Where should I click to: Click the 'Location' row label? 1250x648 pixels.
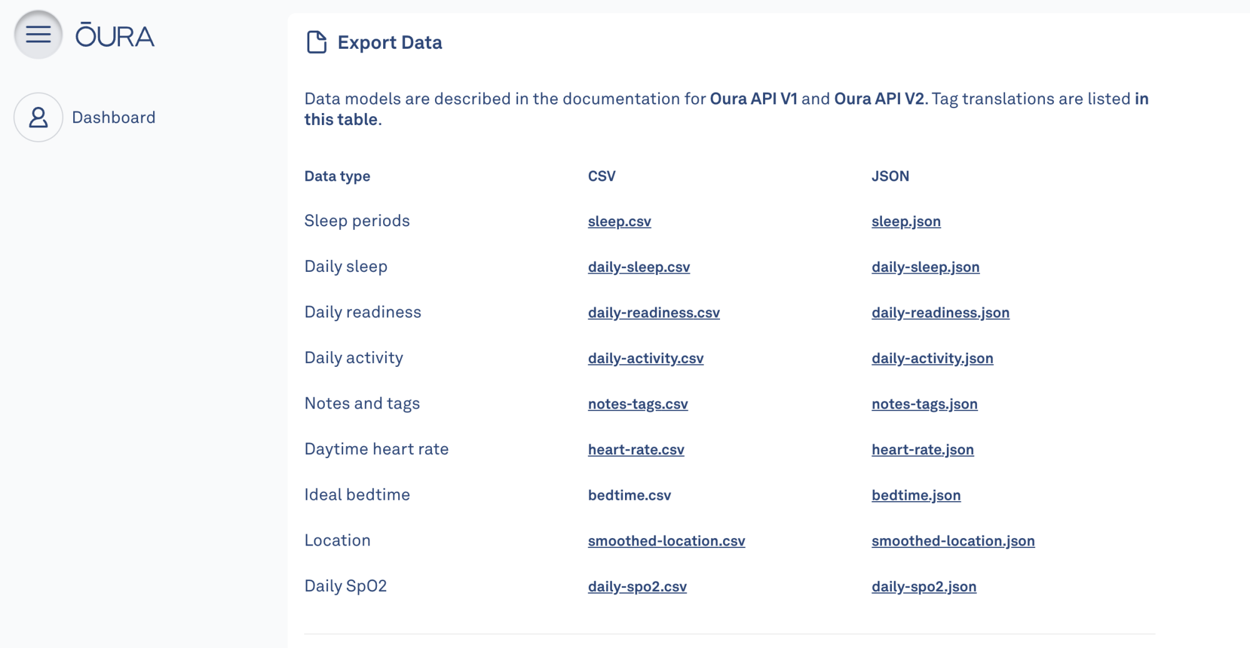coord(337,540)
